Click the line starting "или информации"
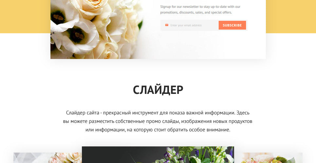The image size is (316, 163). pyautogui.click(x=158, y=130)
